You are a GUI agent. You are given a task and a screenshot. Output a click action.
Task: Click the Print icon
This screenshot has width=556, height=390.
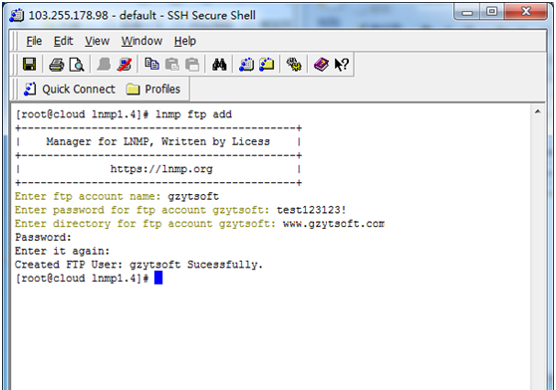coord(57,65)
